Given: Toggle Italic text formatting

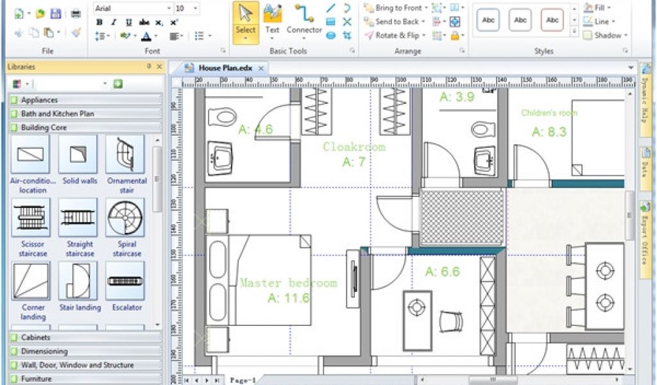Looking at the screenshot, I should [x=114, y=22].
